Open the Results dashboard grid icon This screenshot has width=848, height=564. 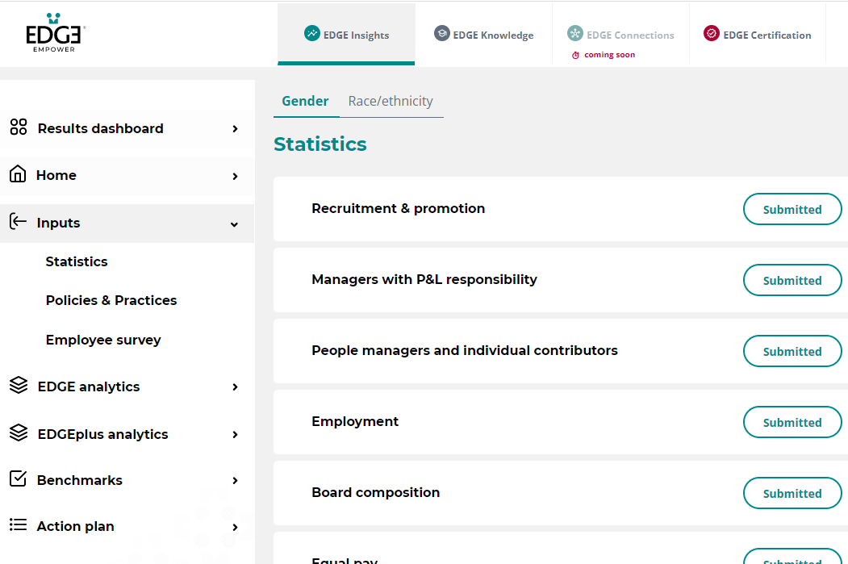click(18, 127)
